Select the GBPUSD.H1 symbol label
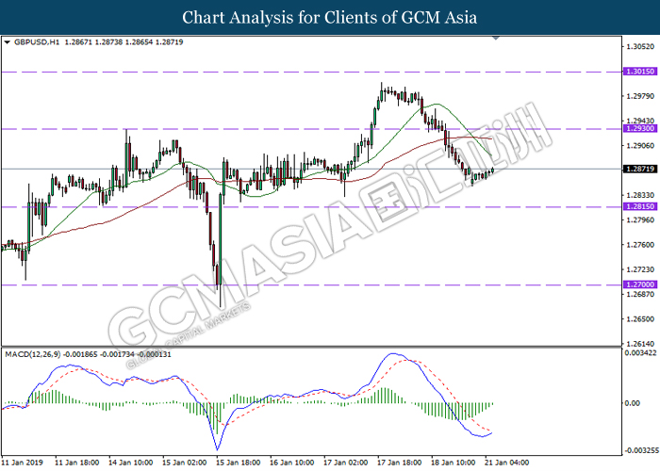660x471 pixels. tap(36, 43)
